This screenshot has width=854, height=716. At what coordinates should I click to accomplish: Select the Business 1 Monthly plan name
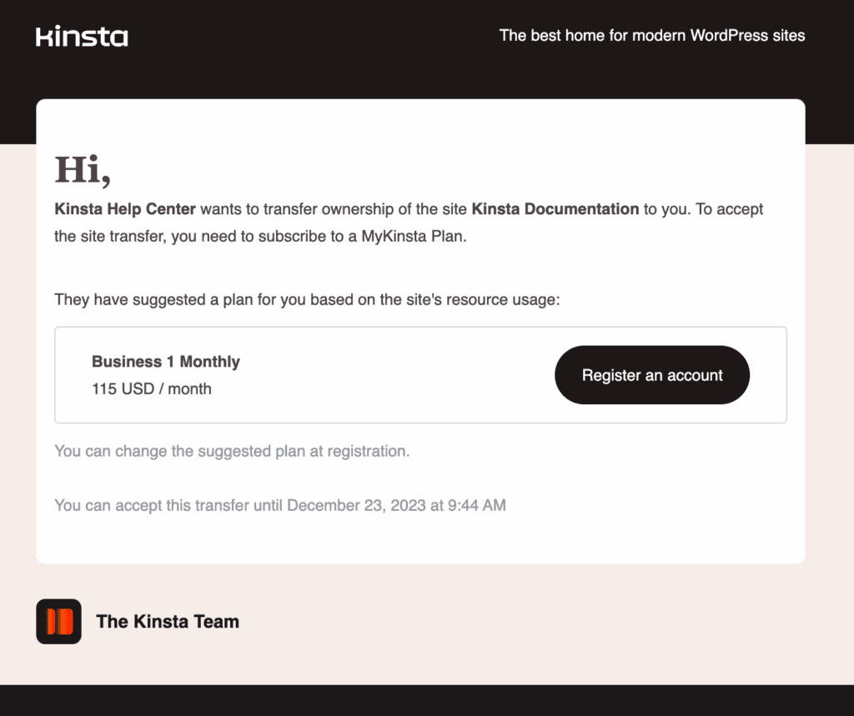[165, 362]
